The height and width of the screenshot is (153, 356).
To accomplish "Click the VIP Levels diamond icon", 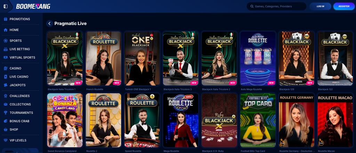I will coord(6,140).
